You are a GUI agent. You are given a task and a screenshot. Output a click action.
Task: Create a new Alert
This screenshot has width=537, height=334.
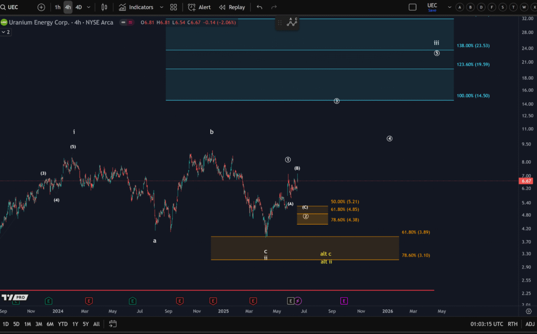(x=199, y=7)
